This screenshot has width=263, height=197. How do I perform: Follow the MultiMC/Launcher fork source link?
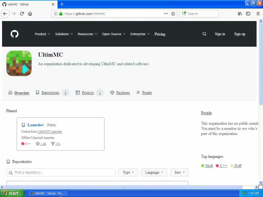click(x=50, y=132)
